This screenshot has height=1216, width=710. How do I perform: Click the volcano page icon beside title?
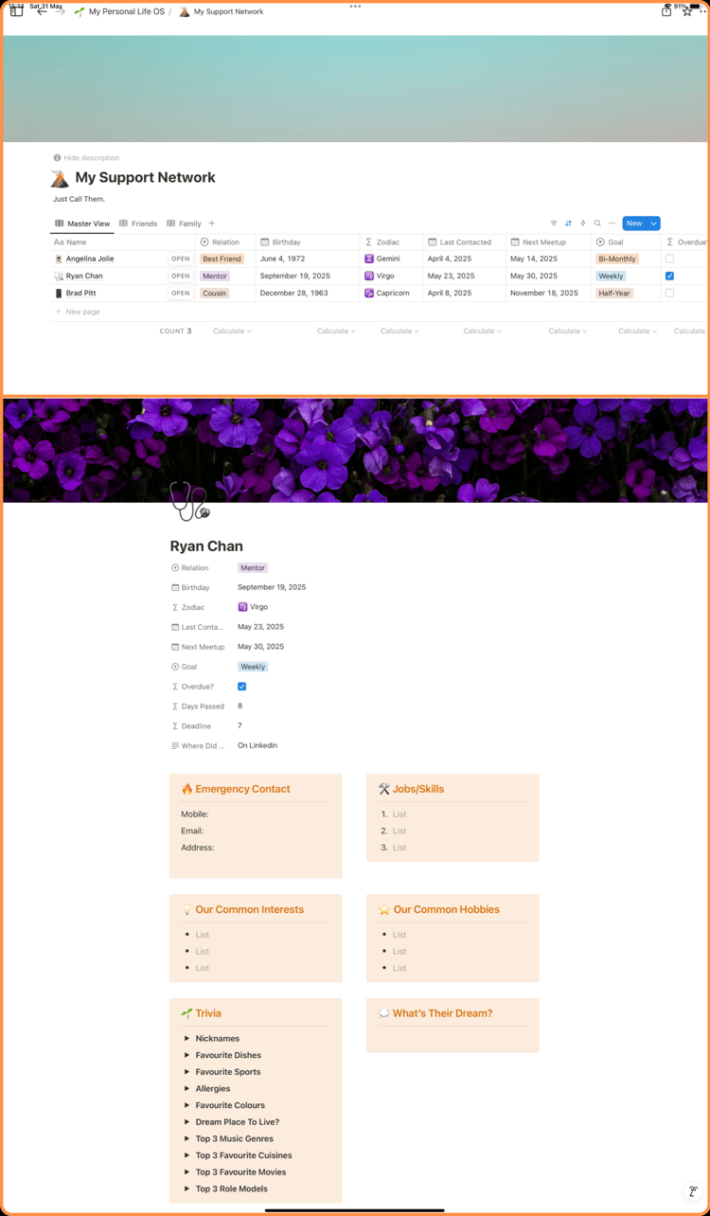pos(60,178)
